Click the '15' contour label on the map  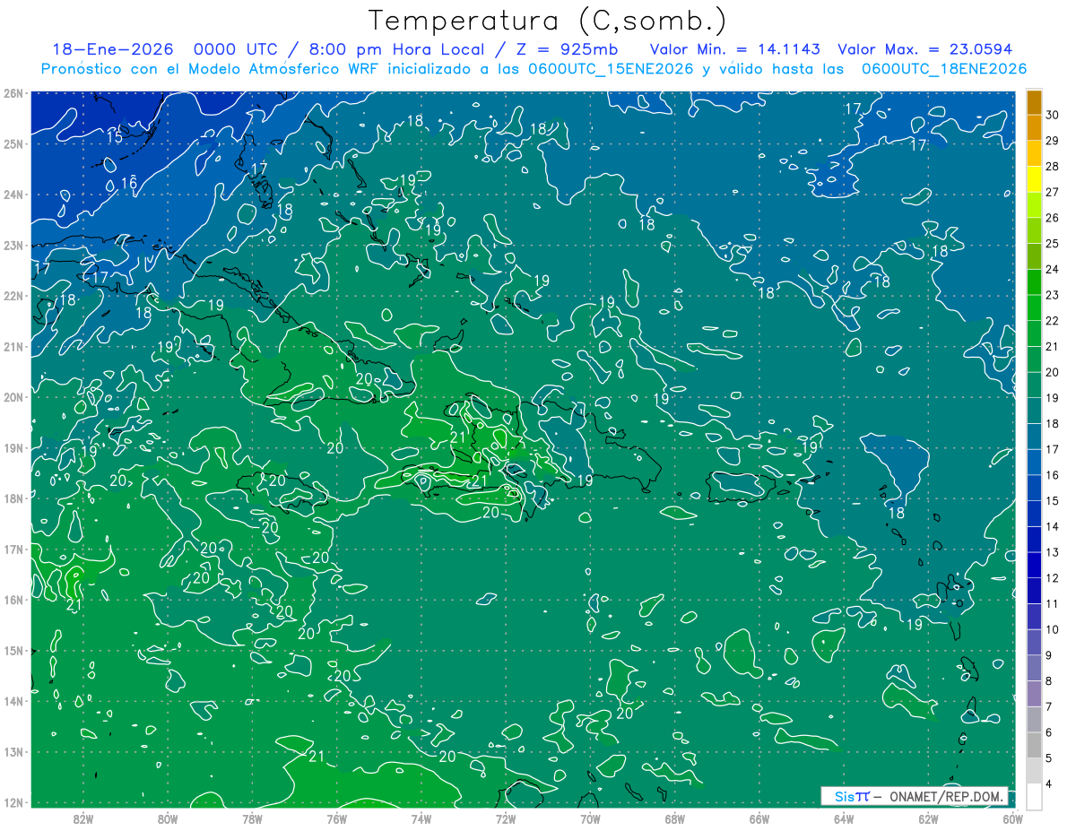116,137
